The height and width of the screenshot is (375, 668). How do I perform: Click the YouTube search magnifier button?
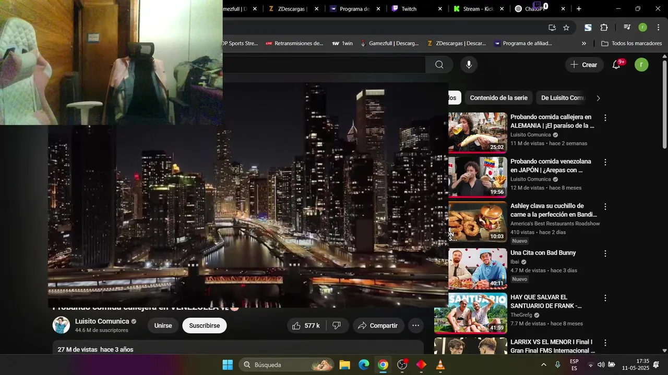tap(439, 65)
